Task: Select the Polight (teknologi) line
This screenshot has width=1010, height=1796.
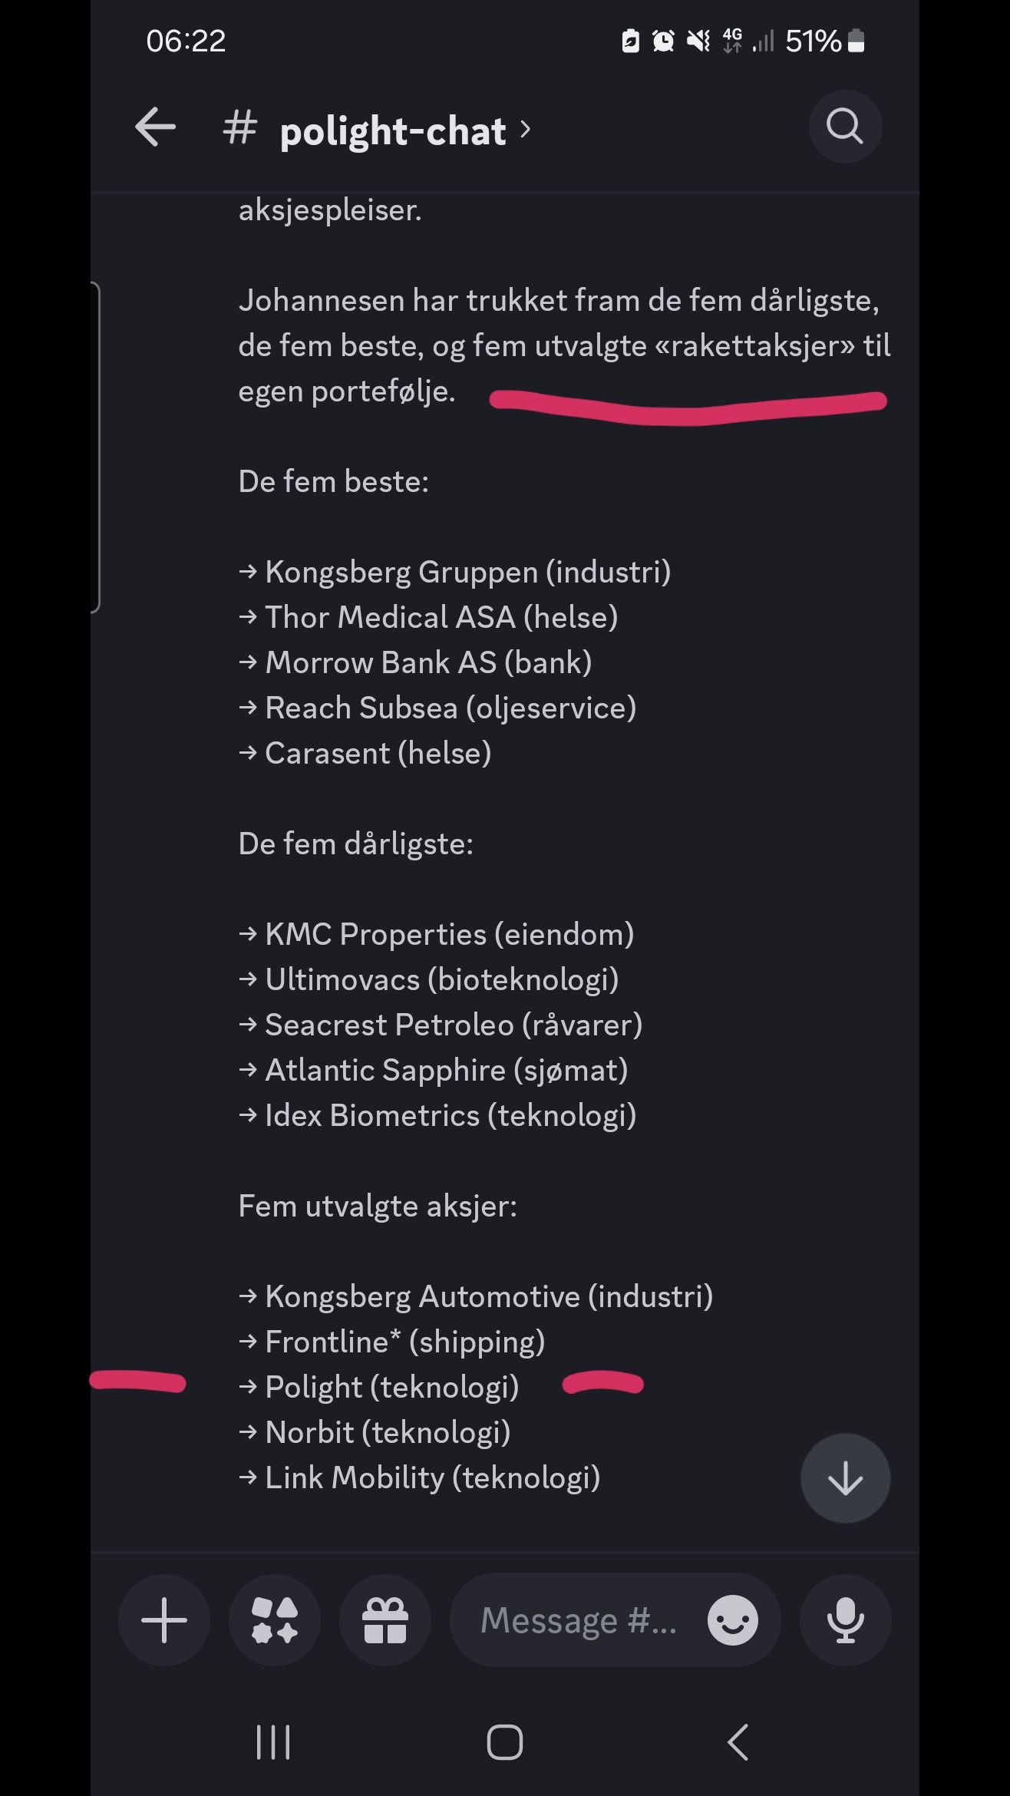Action: [x=379, y=1387]
